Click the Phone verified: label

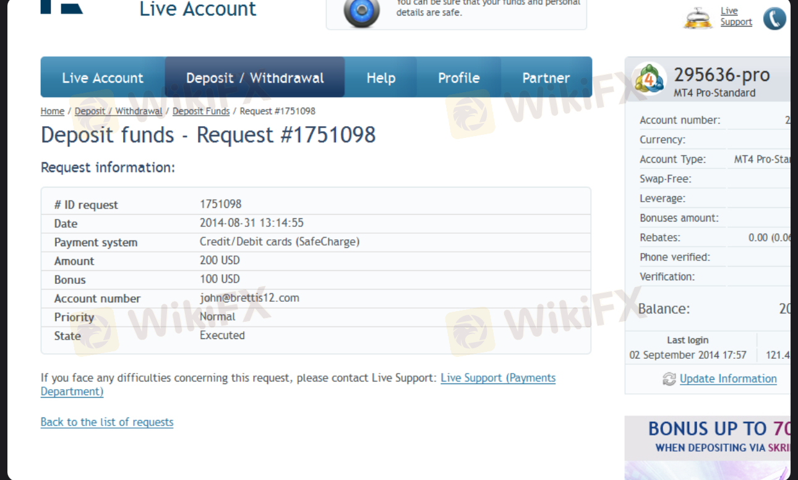pyautogui.click(x=675, y=257)
